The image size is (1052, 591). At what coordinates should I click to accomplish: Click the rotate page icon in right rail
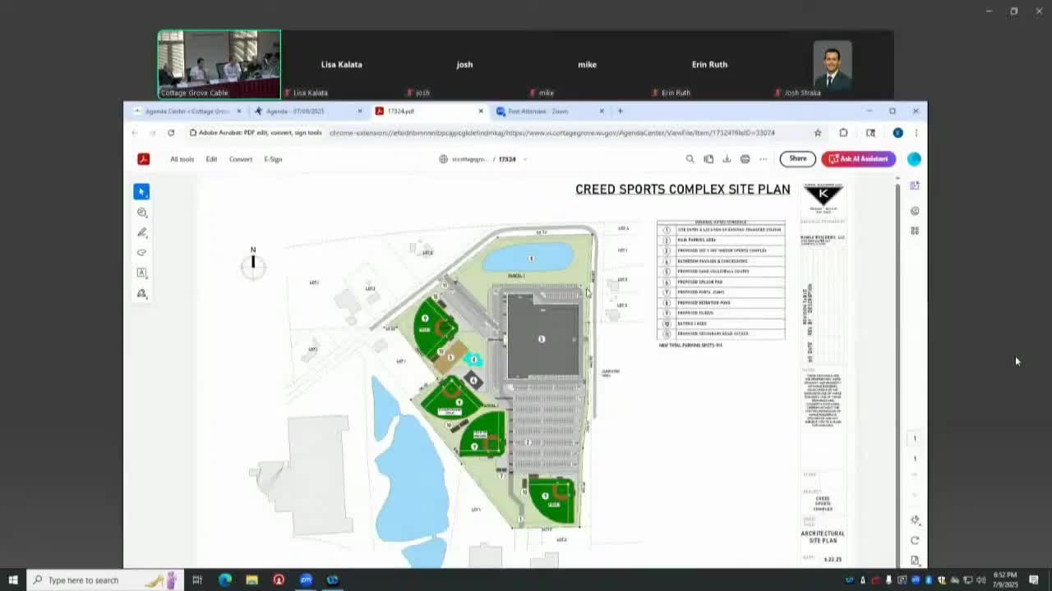coord(915,540)
